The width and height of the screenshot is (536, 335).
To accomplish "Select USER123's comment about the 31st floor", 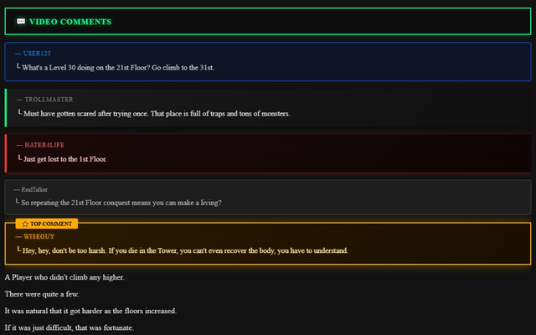I will pyautogui.click(x=118, y=68).
